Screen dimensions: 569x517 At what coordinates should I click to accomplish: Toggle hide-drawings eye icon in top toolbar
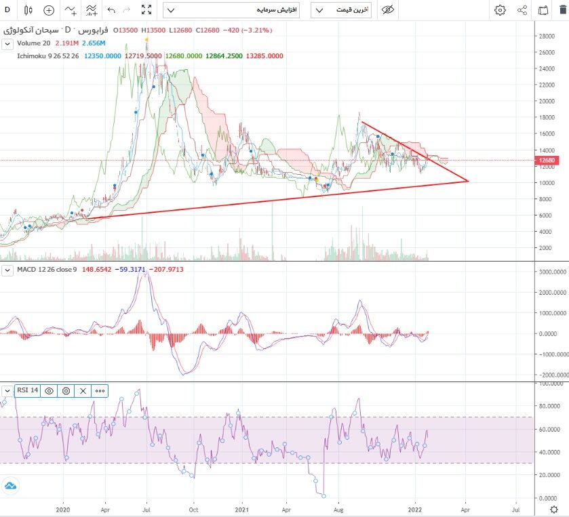coord(388,10)
